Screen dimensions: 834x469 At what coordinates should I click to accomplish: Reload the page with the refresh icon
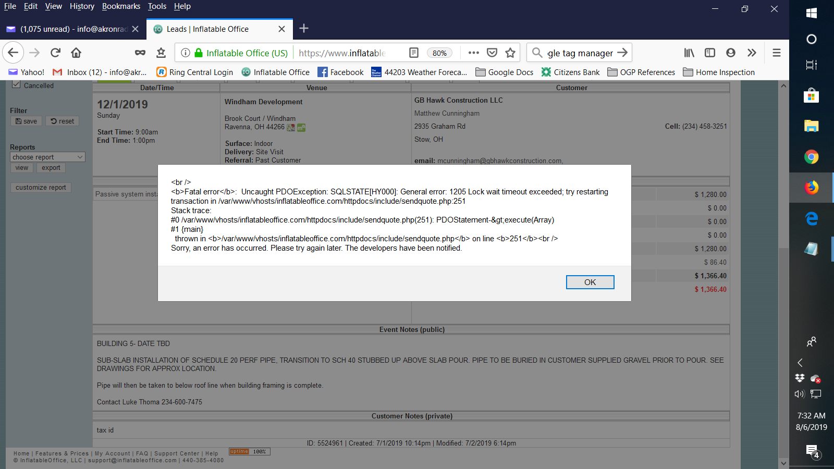pyautogui.click(x=55, y=53)
